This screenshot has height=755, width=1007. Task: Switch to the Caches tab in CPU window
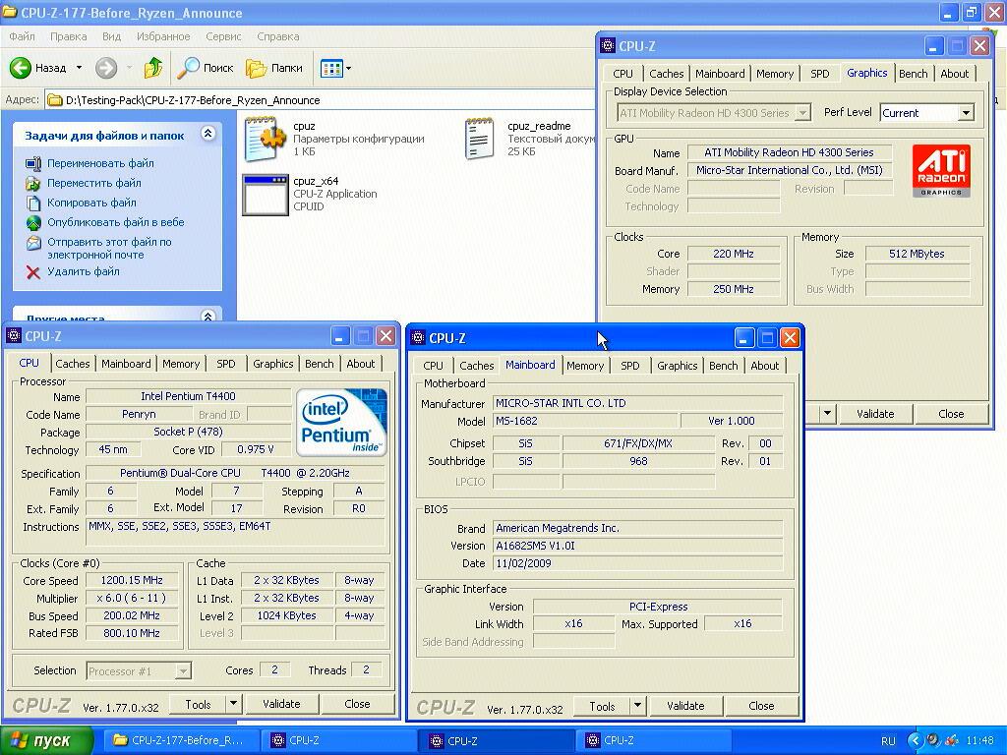pyautogui.click(x=72, y=364)
